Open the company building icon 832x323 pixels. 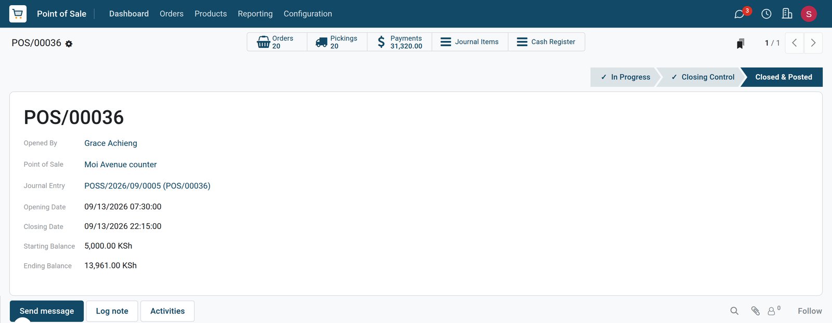point(787,14)
